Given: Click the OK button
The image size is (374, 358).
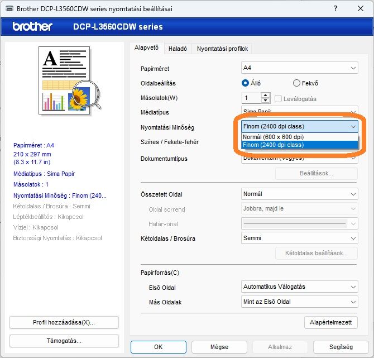Looking at the screenshot, I should [159, 347].
